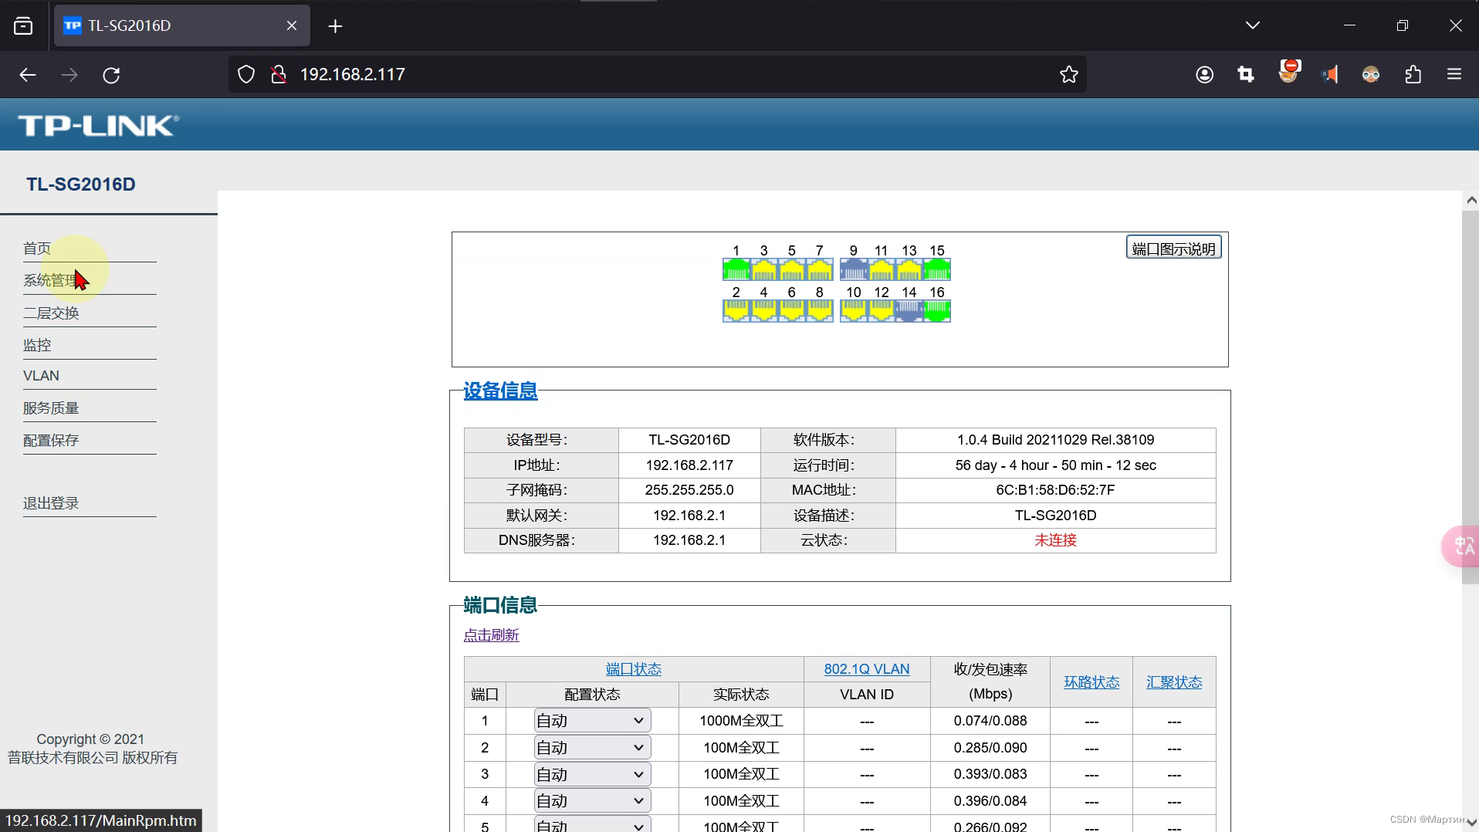Image resolution: width=1479 pixels, height=832 pixels.
Task: Click port 7 icon in port diagram
Action: click(x=819, y=269)
